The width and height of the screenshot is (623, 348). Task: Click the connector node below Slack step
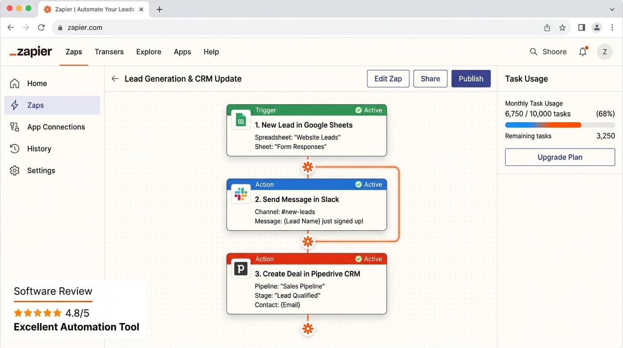click(x=308, y=242)
